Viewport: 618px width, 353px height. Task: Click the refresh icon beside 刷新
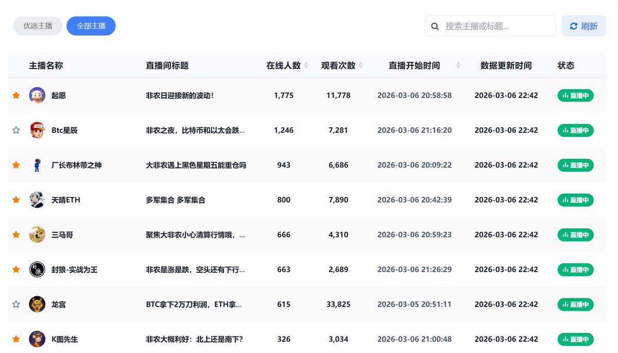[573, 26]
